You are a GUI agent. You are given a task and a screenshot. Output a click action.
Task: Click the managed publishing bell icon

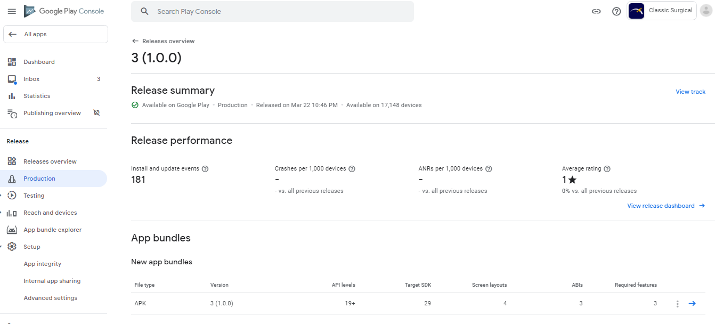(x=96, y=112)
